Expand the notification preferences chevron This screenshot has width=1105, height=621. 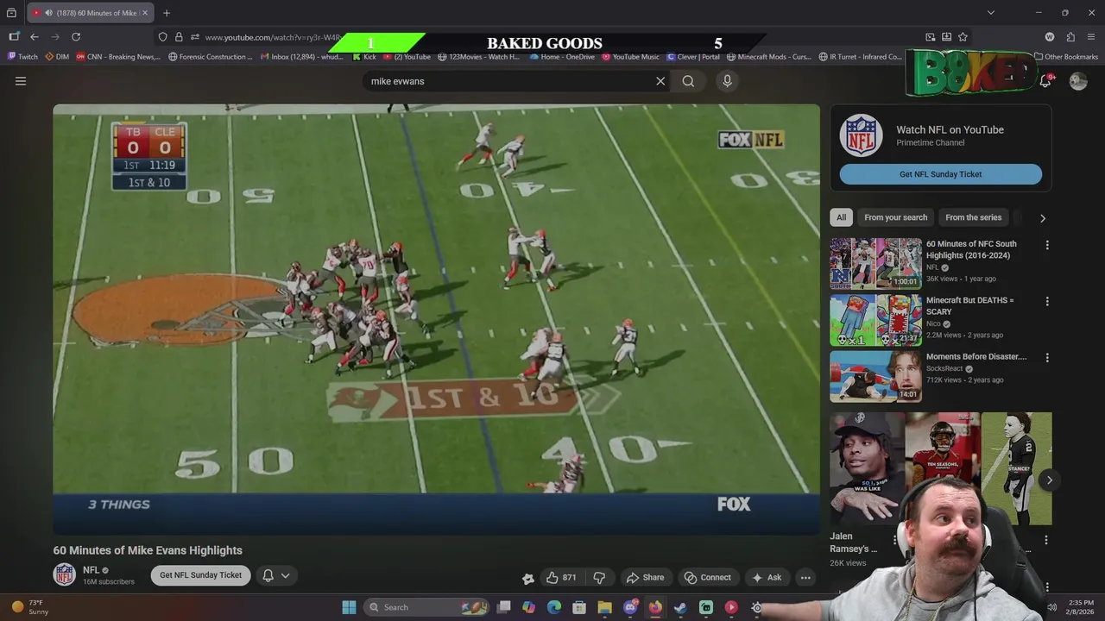point(285,575)
